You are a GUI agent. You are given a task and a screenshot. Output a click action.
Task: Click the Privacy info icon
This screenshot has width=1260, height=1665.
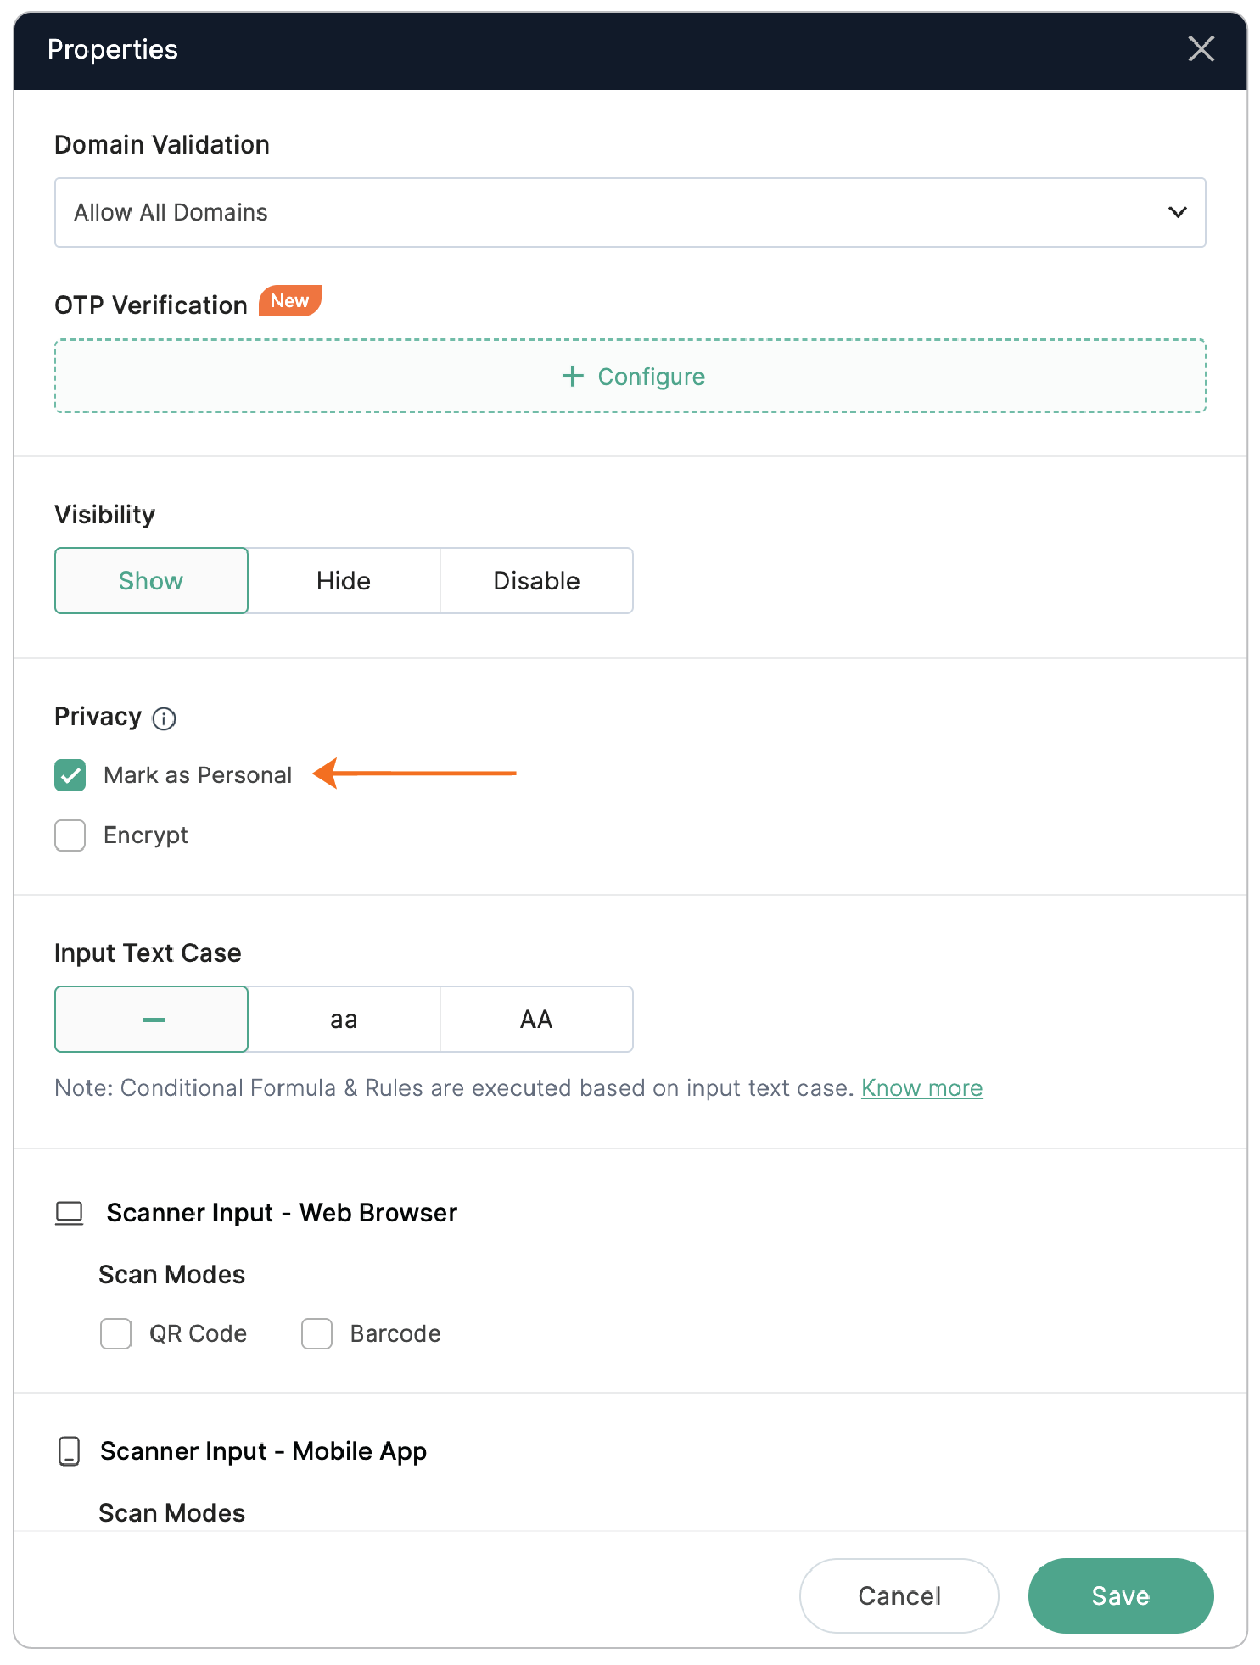click(164, 719)
